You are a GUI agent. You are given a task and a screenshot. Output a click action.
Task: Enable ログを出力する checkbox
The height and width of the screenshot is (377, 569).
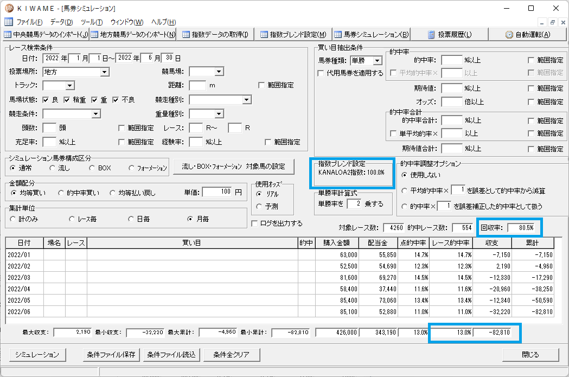[254, 223]
